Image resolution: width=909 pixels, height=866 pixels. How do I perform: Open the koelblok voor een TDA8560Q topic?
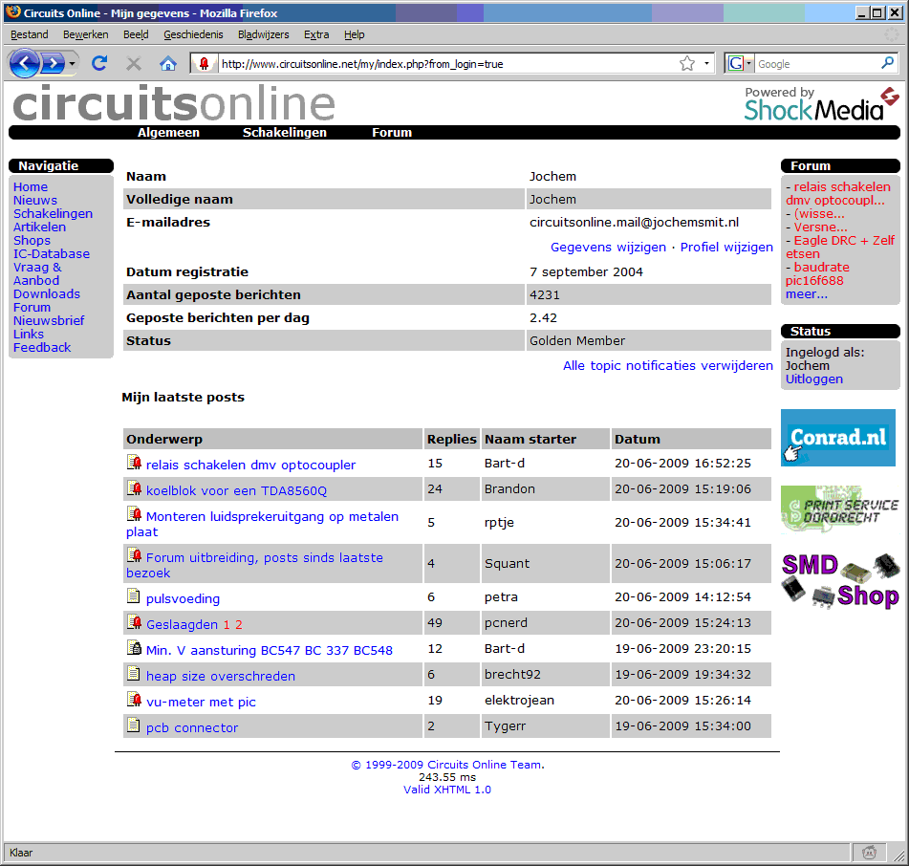[236, 491]
